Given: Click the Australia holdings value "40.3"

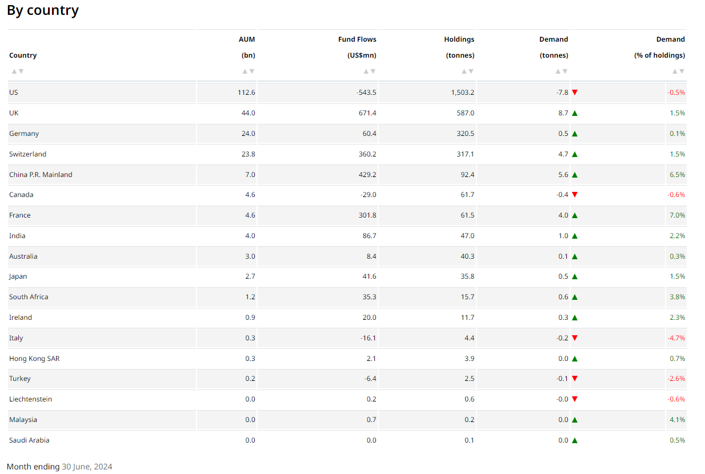Looking at the screenshot, I should (x=467, y=256).
